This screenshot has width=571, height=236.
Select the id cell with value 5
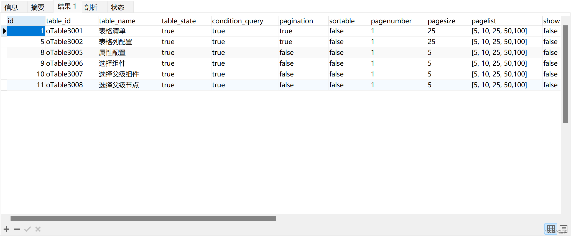point(26,42)
